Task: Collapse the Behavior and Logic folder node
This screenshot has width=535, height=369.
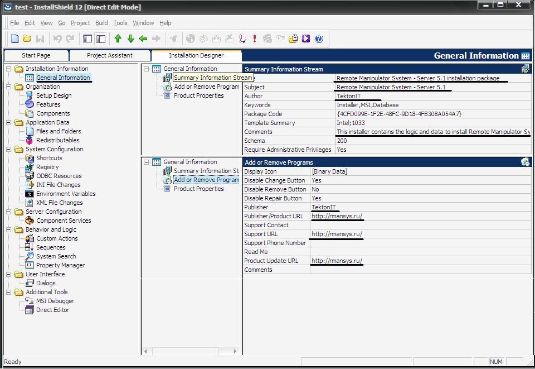Action: (x=9, y=229)
